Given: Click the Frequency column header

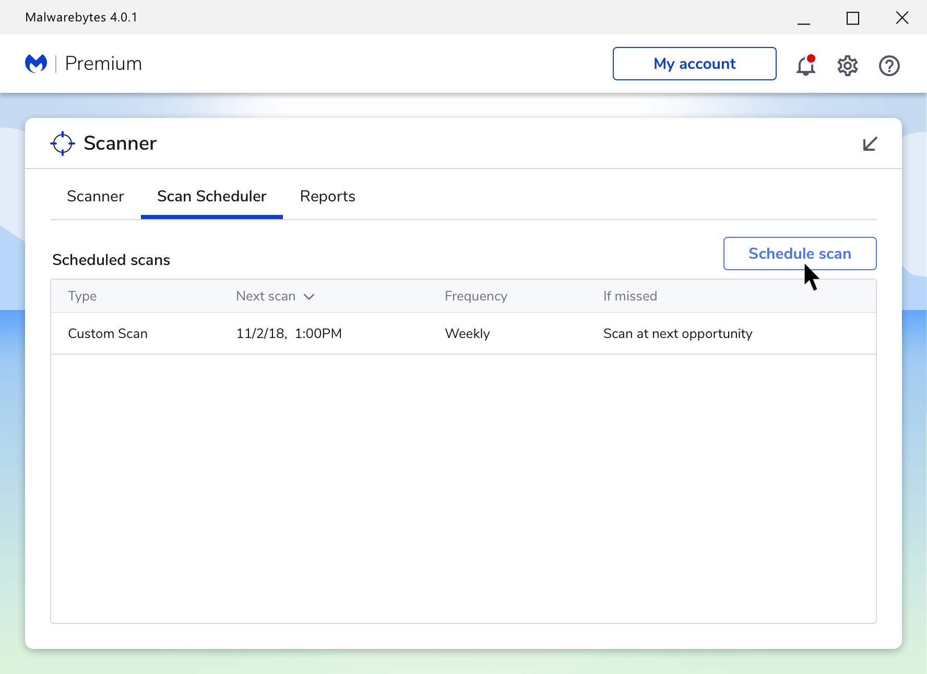Looking at the screenshot, I should [476, 296].
